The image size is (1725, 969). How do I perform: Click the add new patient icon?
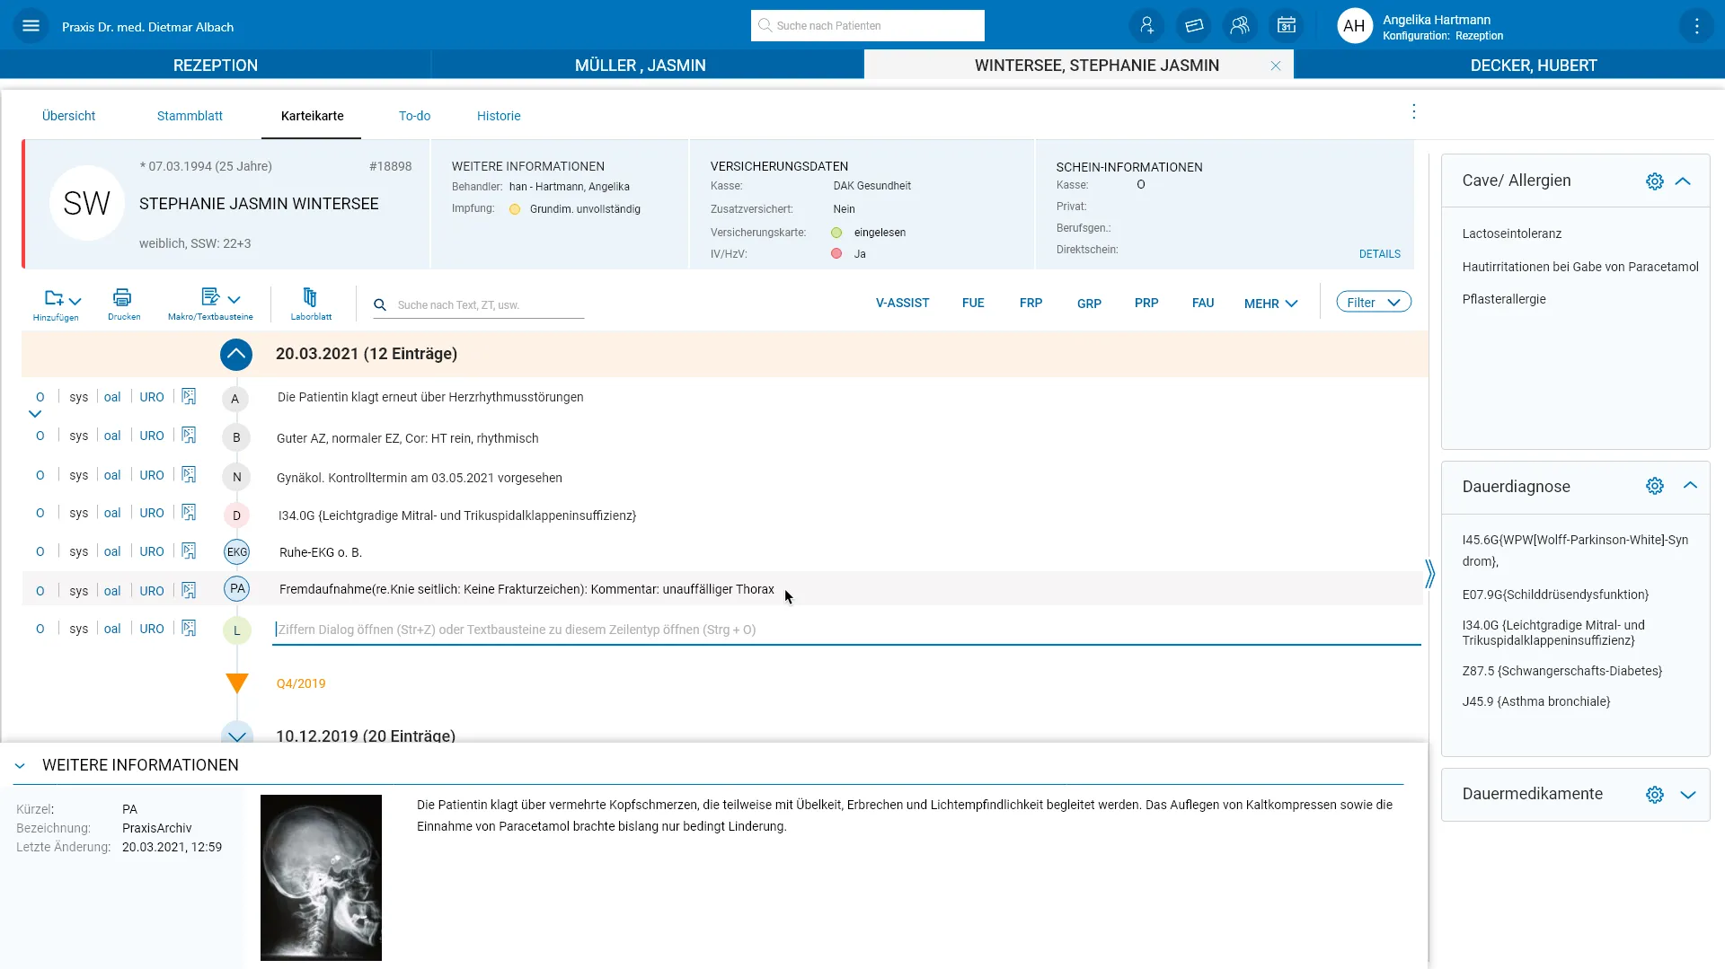click(1146, 26)
